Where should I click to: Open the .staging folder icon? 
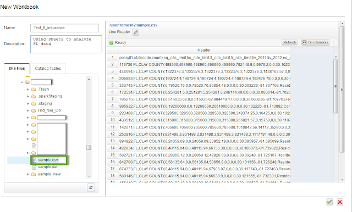34,103
